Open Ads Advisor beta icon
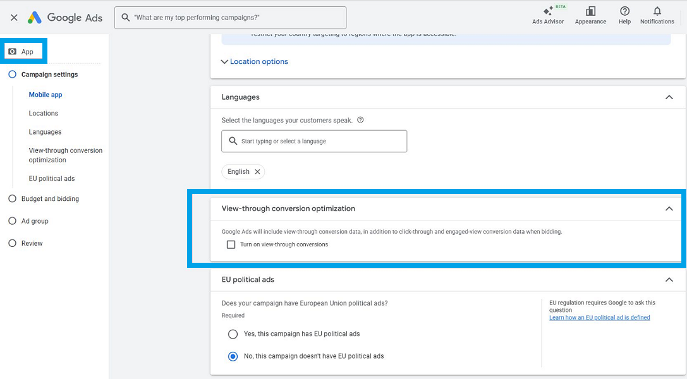The height and width of the screenshot is (379, 687). (x=547, y=12)
